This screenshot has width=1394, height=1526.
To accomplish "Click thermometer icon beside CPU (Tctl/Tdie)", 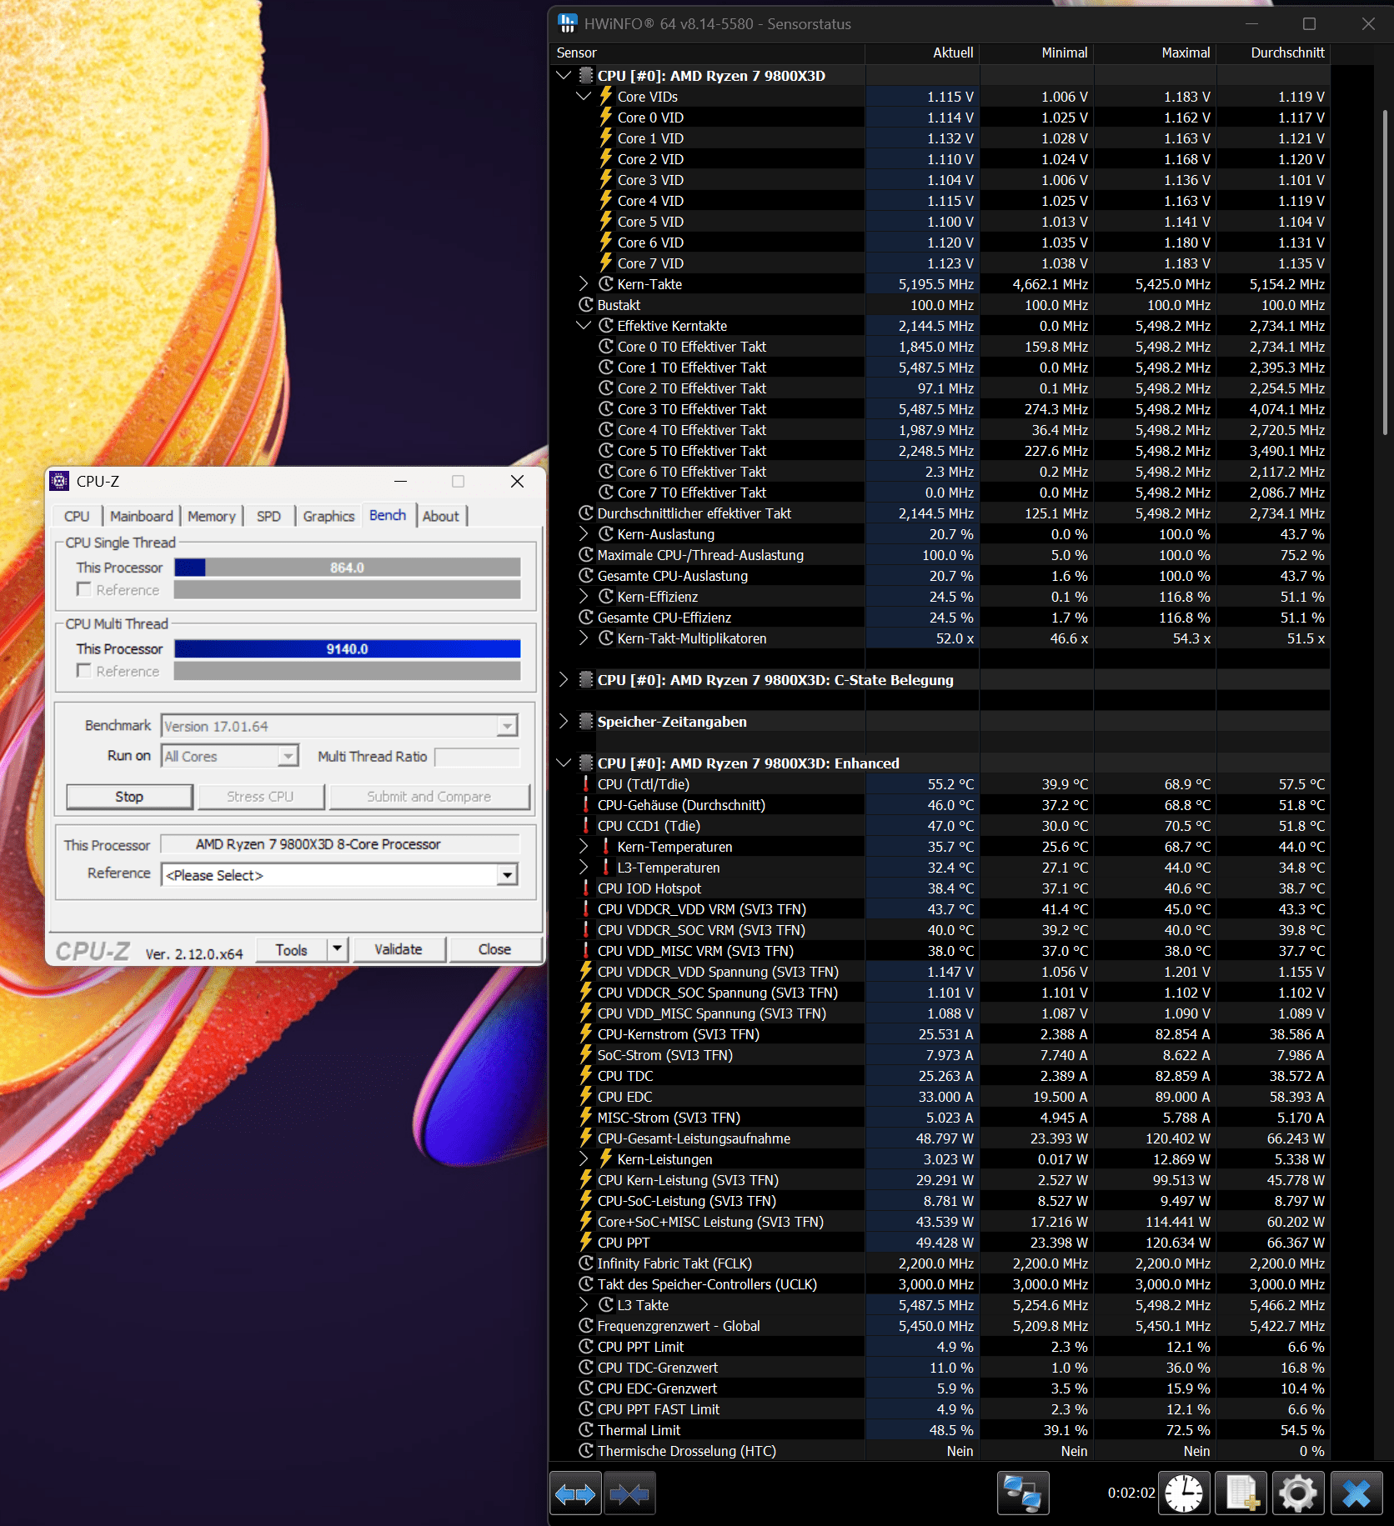I will coord(586,784).
